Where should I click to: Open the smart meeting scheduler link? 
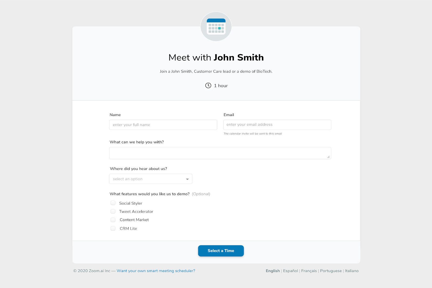pos(156,271)
